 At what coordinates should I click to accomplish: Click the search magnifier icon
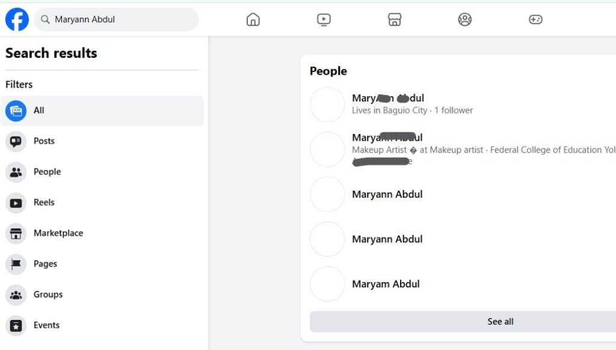tap(45, 20)
